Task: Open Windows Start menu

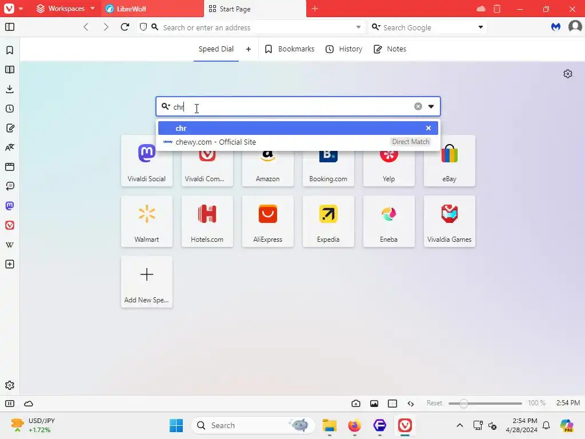Action: coord(176,425)
